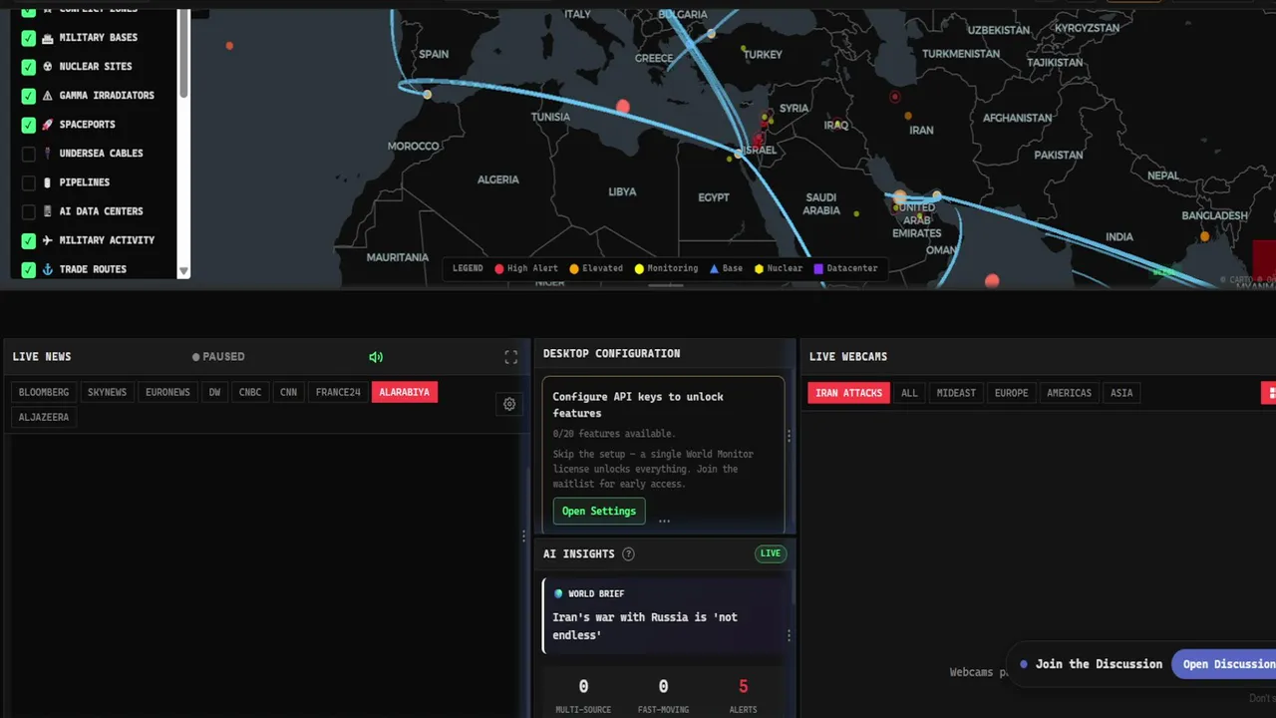The height and width of the screenshot is (718, 1276).
Task: Click the Pipelines barrel icon
Action: coord(47,182)
